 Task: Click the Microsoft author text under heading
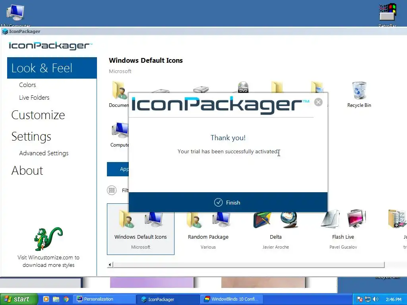[x=120, y=71]
